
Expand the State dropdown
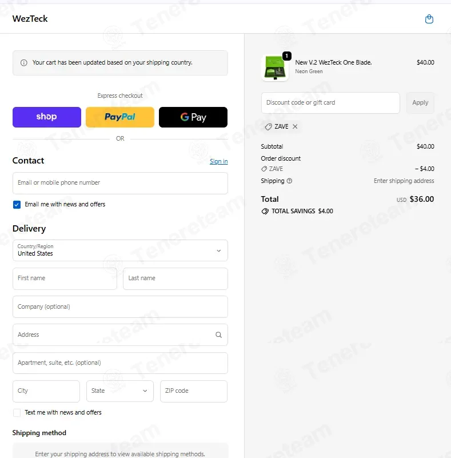click(x=120, y=391)
